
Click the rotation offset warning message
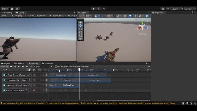click(89, 103)
